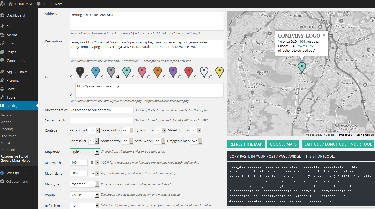Select the pink marker radio button
The height and width of the screenshot is (209, 375).
[134, 77]
